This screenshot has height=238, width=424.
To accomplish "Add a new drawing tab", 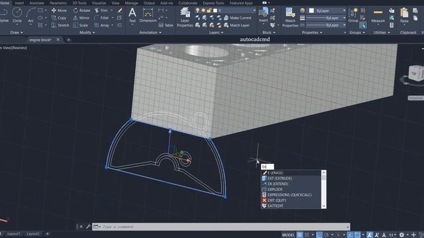I will point(69,40).
